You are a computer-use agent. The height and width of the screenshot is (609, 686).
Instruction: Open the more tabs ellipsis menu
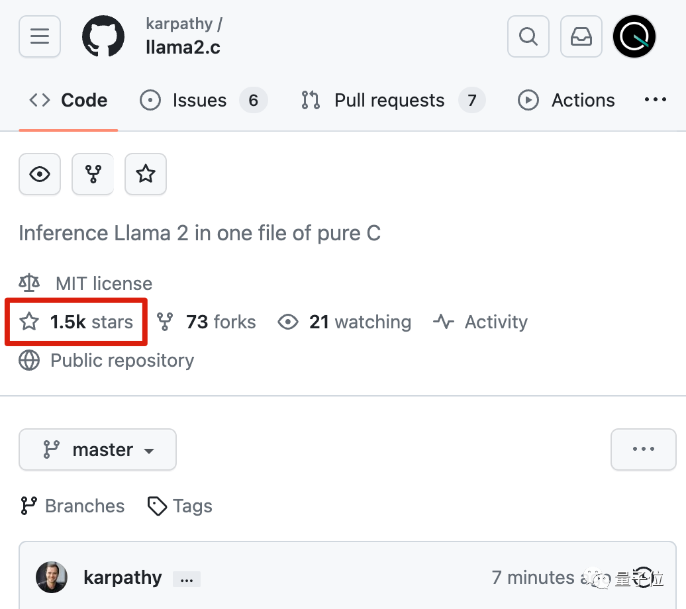[x=655, y=100]
